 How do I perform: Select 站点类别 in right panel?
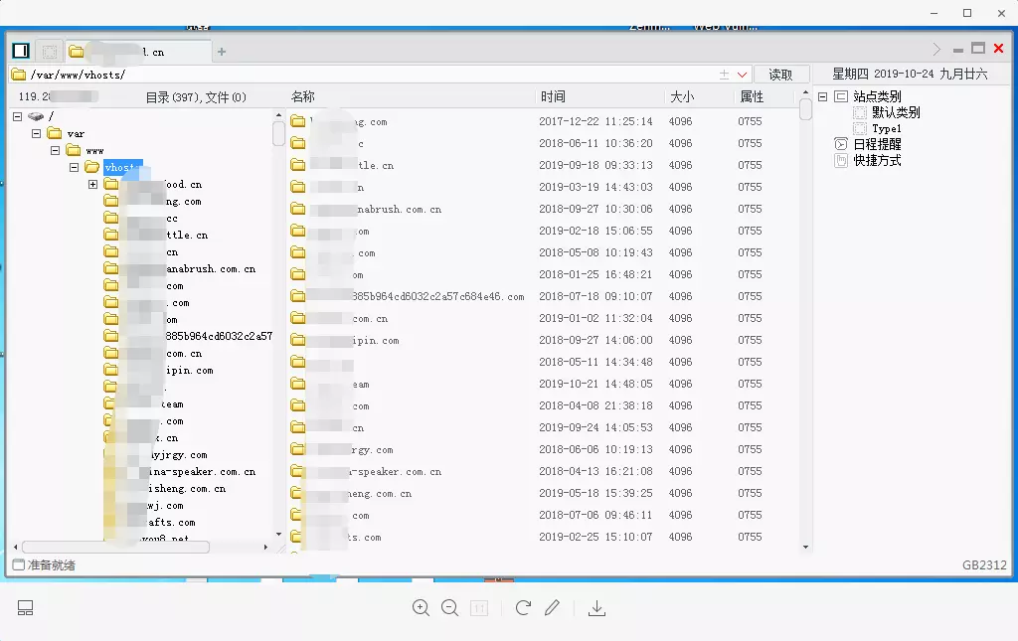click(x=877, y=96)
